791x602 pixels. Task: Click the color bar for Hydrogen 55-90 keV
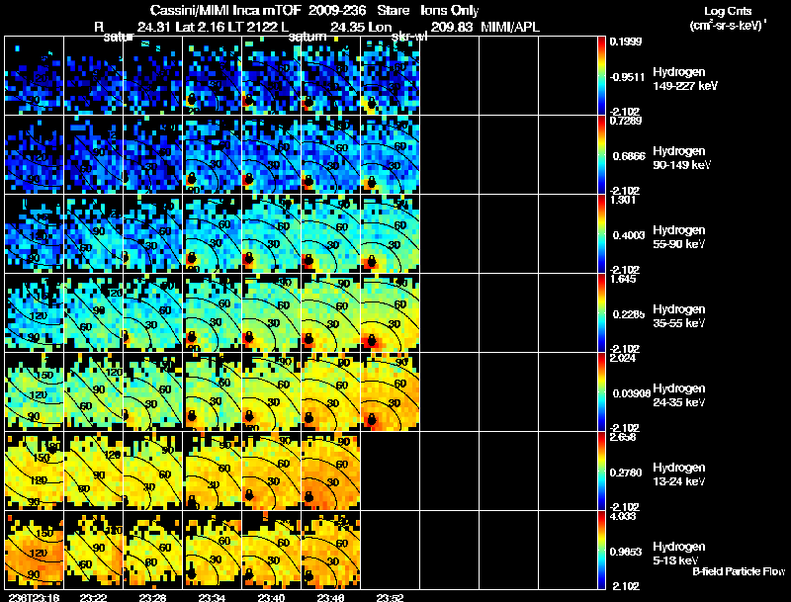pyautogui.click(x=601, y=234)
